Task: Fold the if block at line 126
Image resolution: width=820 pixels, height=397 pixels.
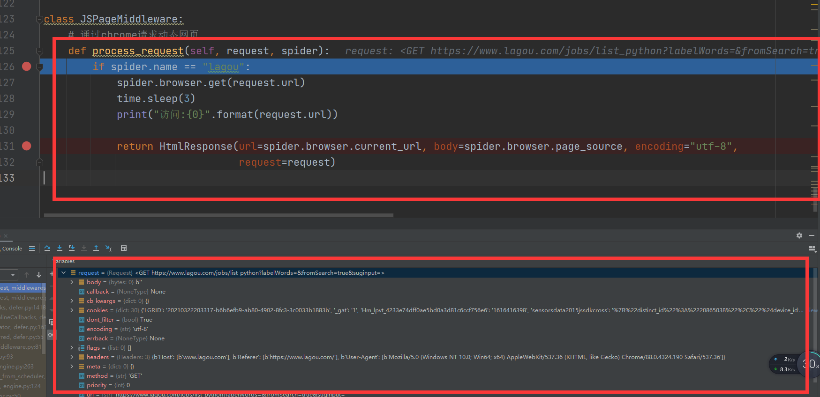Action: (39, 67)
